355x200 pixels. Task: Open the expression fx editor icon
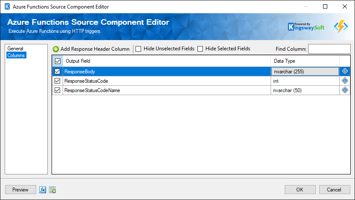43,190
